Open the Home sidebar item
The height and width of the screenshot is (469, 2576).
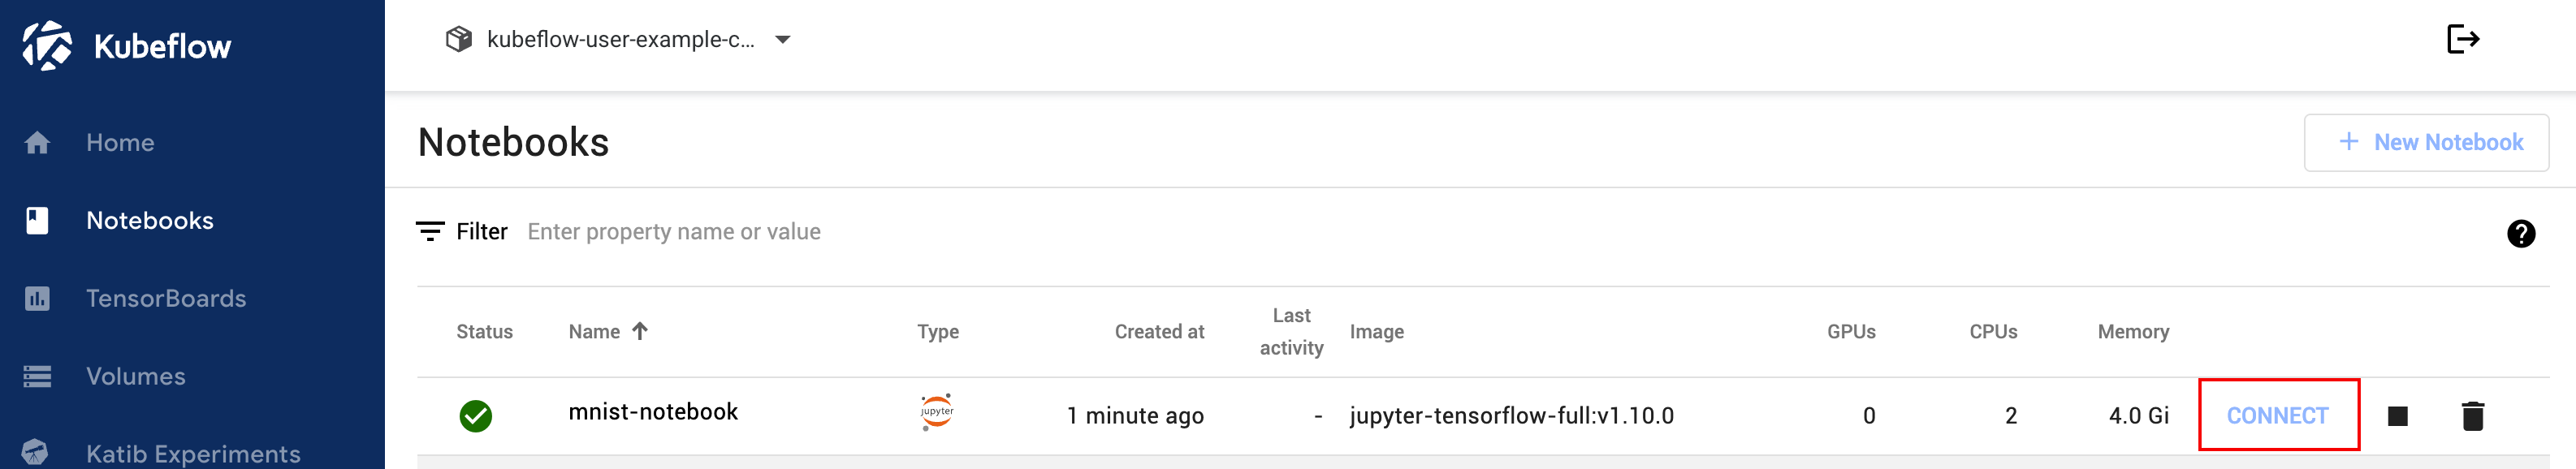(x=120, y=143)
